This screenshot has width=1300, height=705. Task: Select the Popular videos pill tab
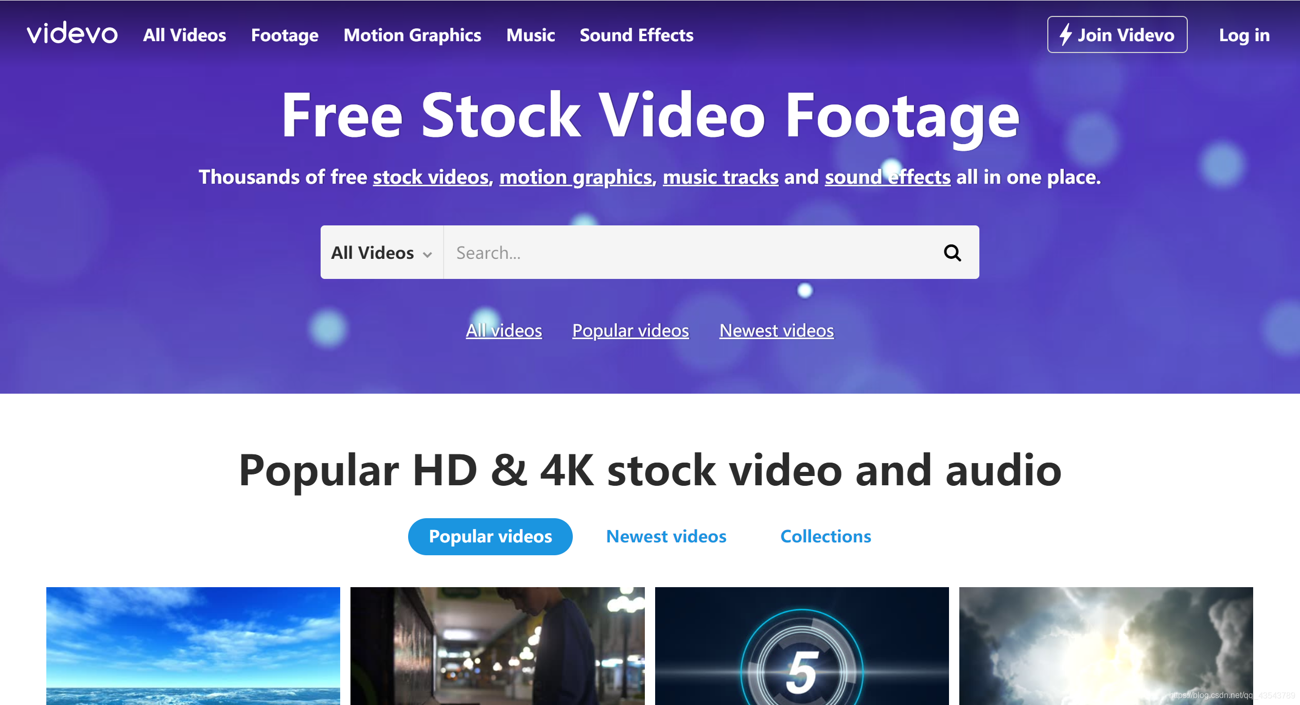click(490, 536)
